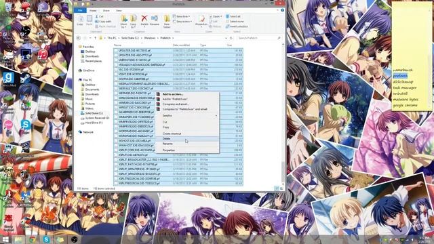Choose Compress and email... in context menu
The width and height of the screenshot is (434, 244).
[187, 104]
